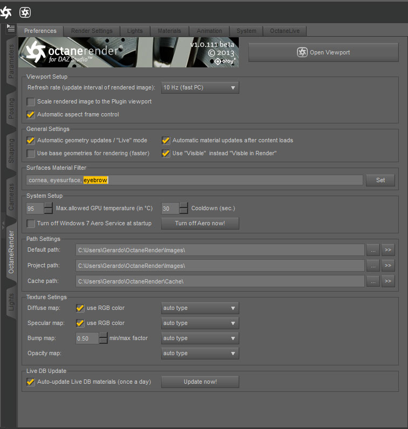Click the GPU temperature spinner arrows
Image resolution: width=408 pixels, height=429 pixels.
point(49,208)
